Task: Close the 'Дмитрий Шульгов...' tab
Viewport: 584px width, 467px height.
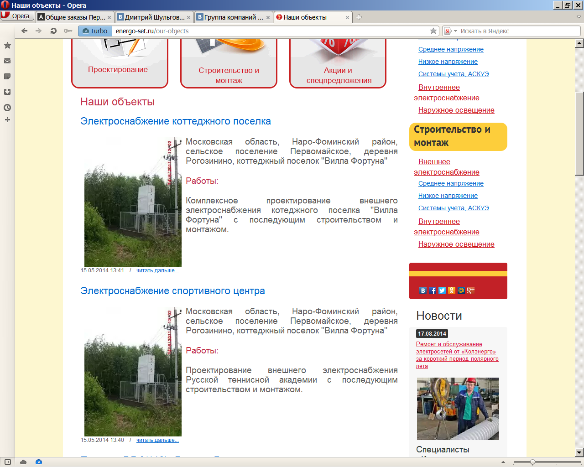Action: click(189, 18)
